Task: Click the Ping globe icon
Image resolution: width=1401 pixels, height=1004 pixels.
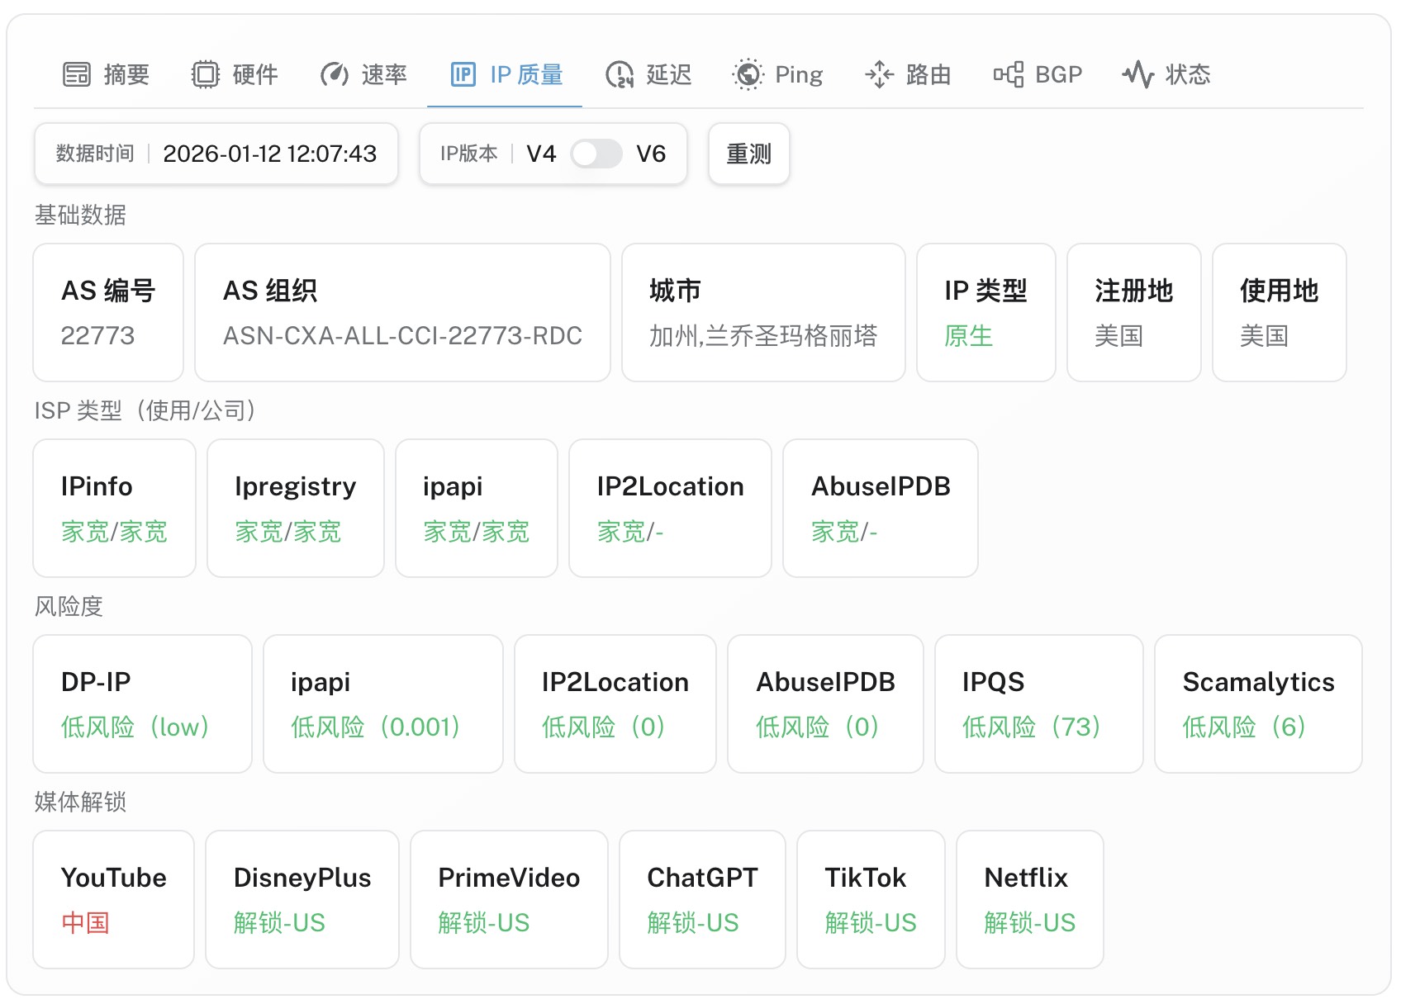Action: pos(748,74)
